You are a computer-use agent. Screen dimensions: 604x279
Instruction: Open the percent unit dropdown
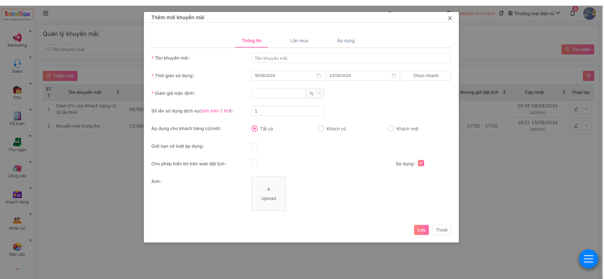pyautogui.click(x=315, y=93)
